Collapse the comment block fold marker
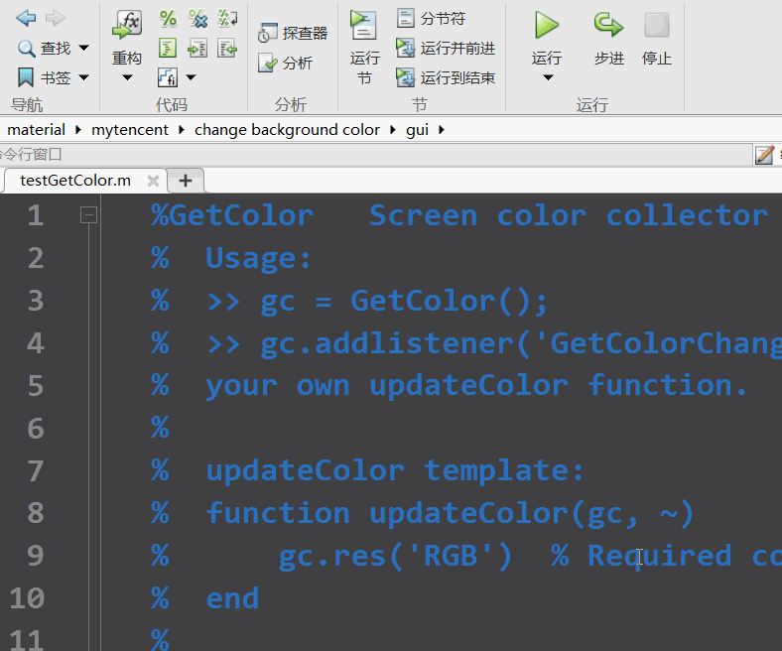This screenshot has height=651, width=782. pos(88,215)
